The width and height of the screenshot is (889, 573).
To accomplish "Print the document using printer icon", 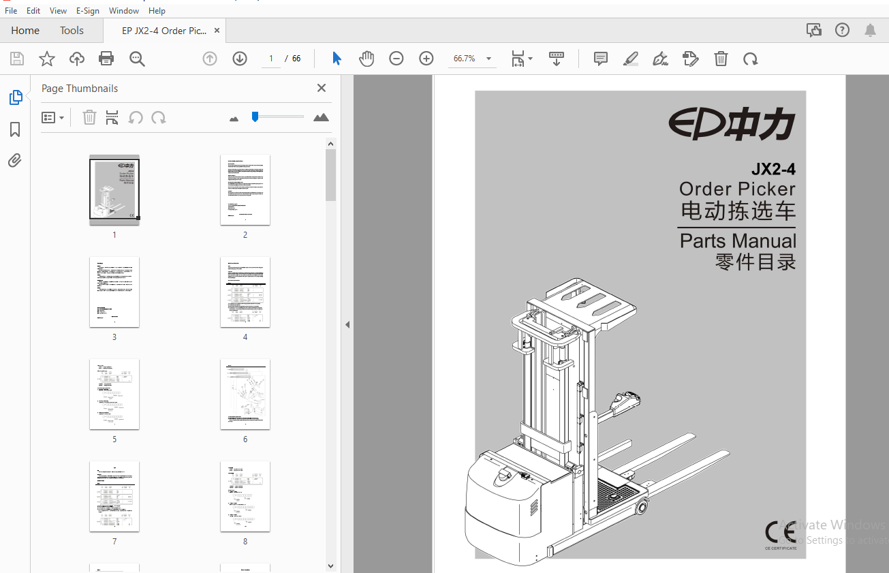I will coord(106,59).
